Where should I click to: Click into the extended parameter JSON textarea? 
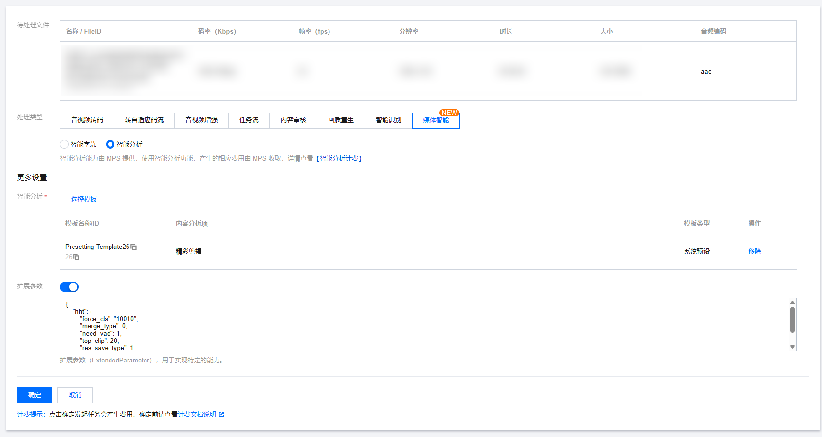[424, 324]
